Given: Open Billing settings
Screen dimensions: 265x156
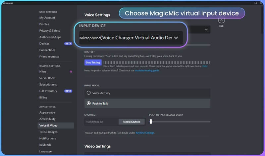Looking at the screenshot, I should click(x=43, y=97).
